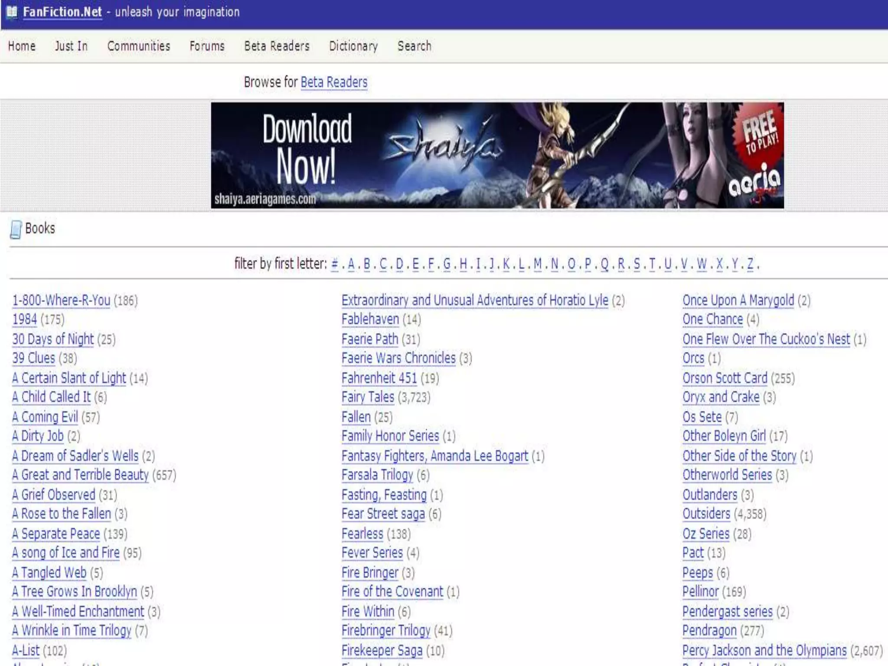Click the Books category scroll icon

click(16, 229)
